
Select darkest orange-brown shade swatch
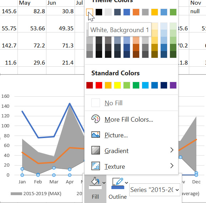[136, 54]
